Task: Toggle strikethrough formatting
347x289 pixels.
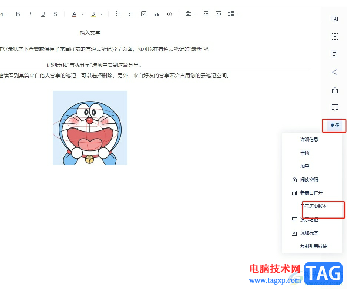Action: 55,14
